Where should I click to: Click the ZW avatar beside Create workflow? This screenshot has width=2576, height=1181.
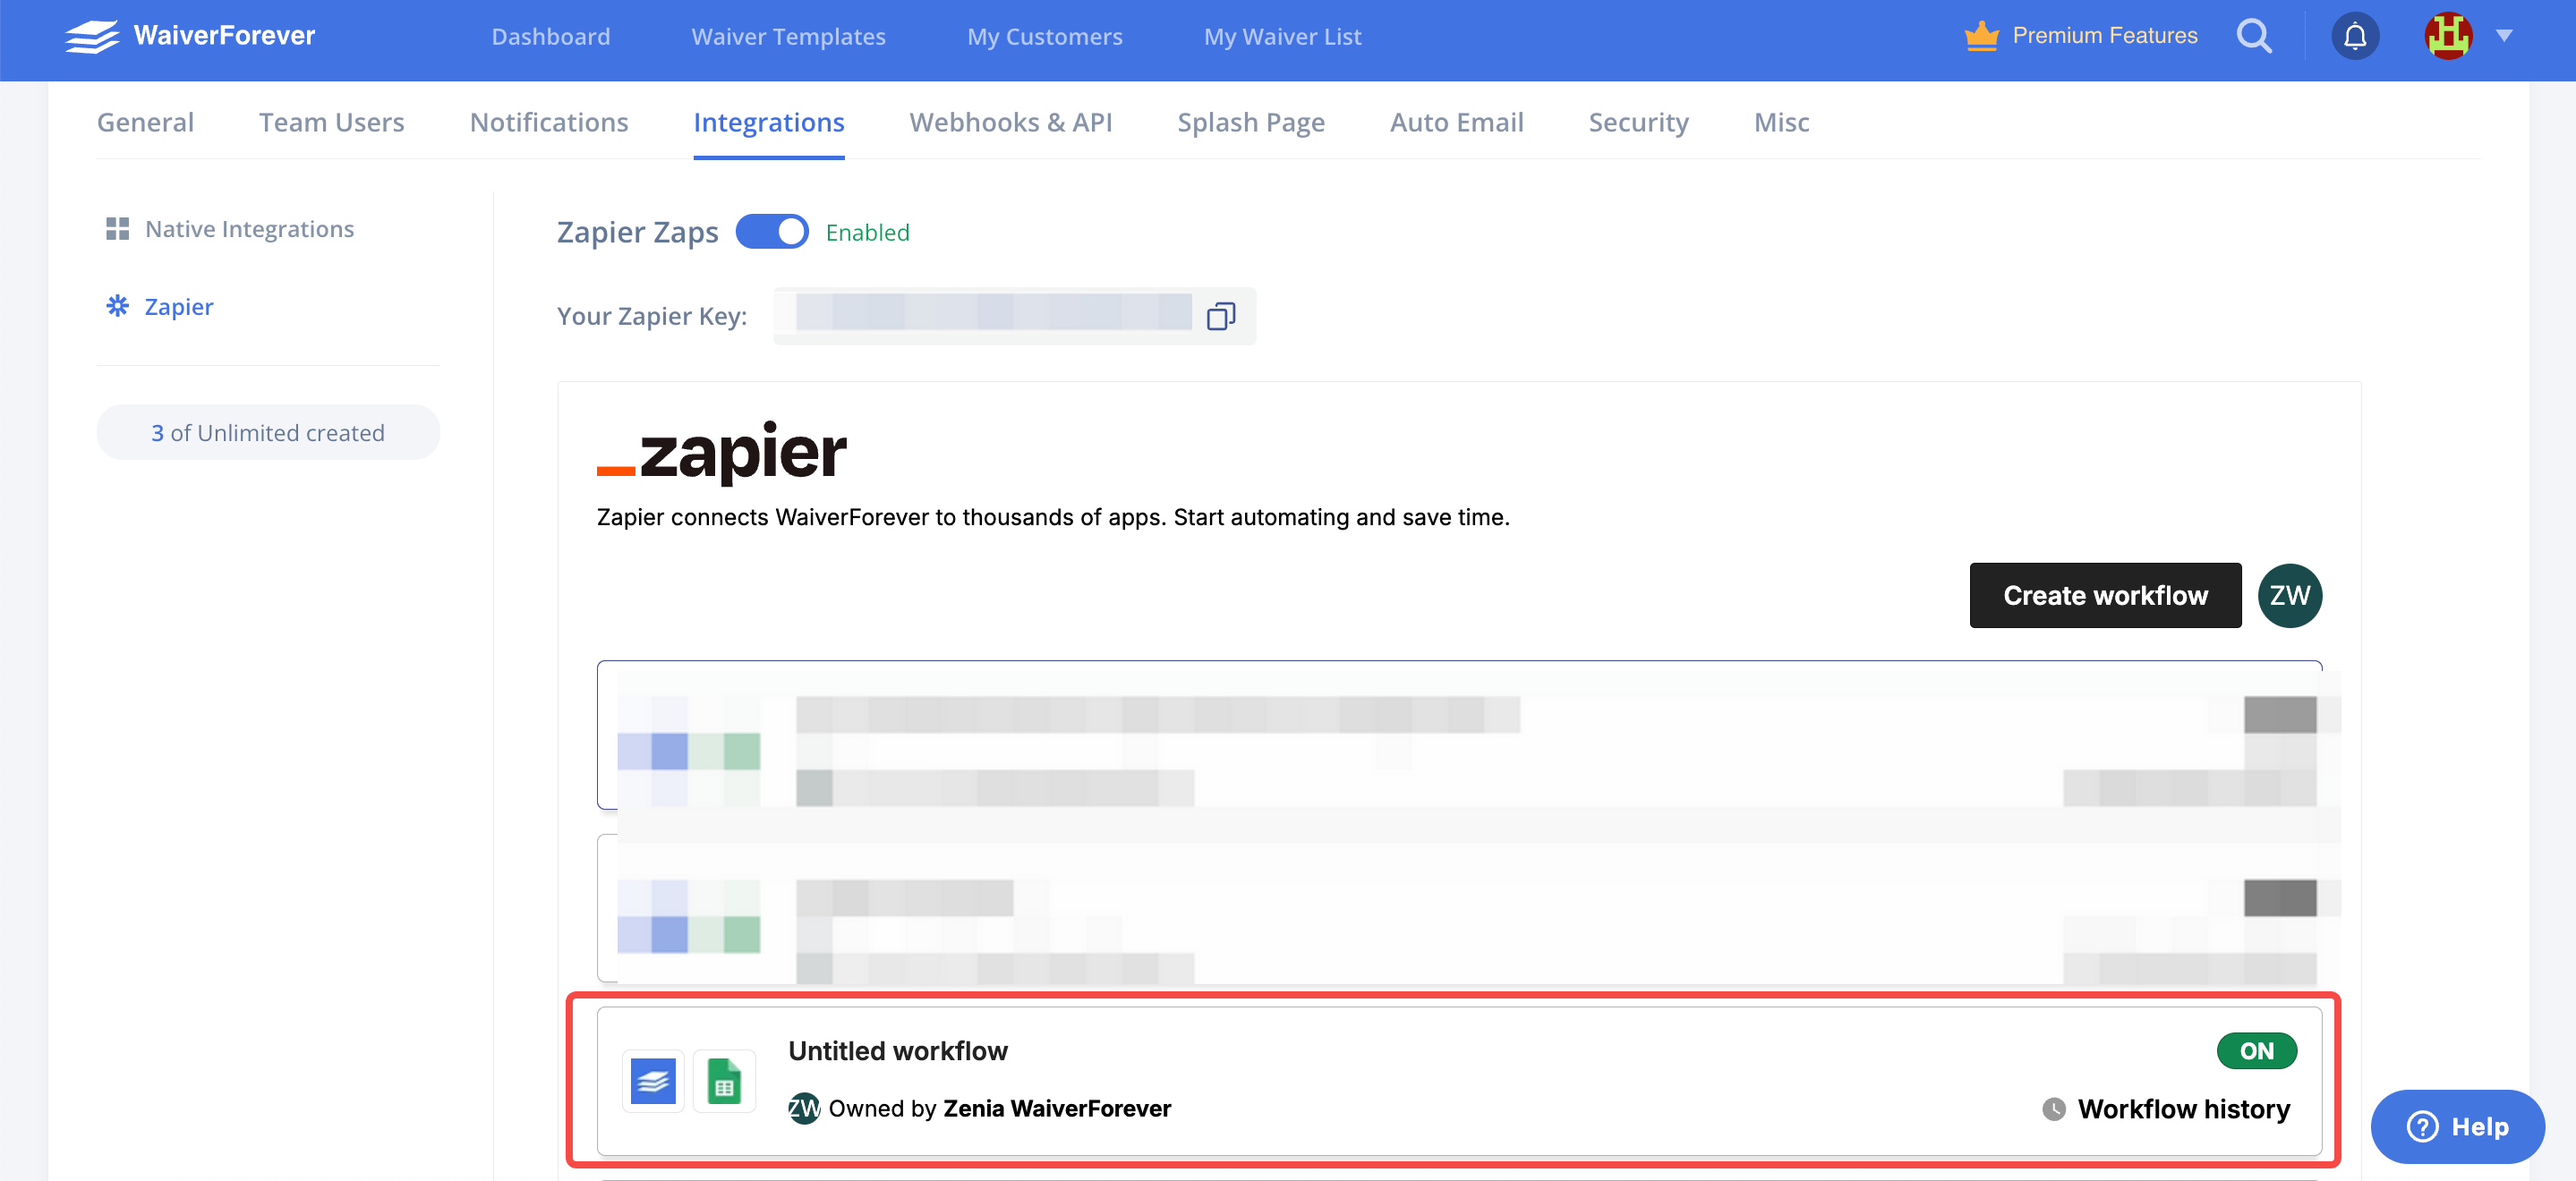point(2289,595)
